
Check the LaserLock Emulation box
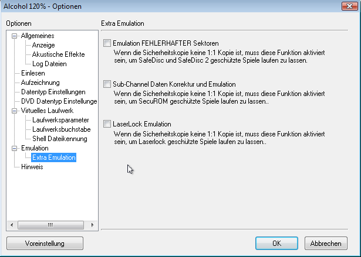pyautogui.click(x=107, y=124)
